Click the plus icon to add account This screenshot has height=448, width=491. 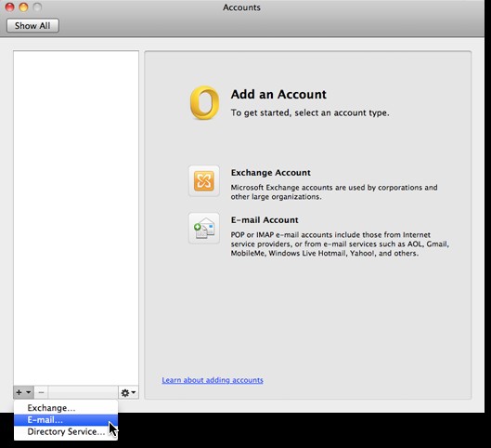(19, 392)
